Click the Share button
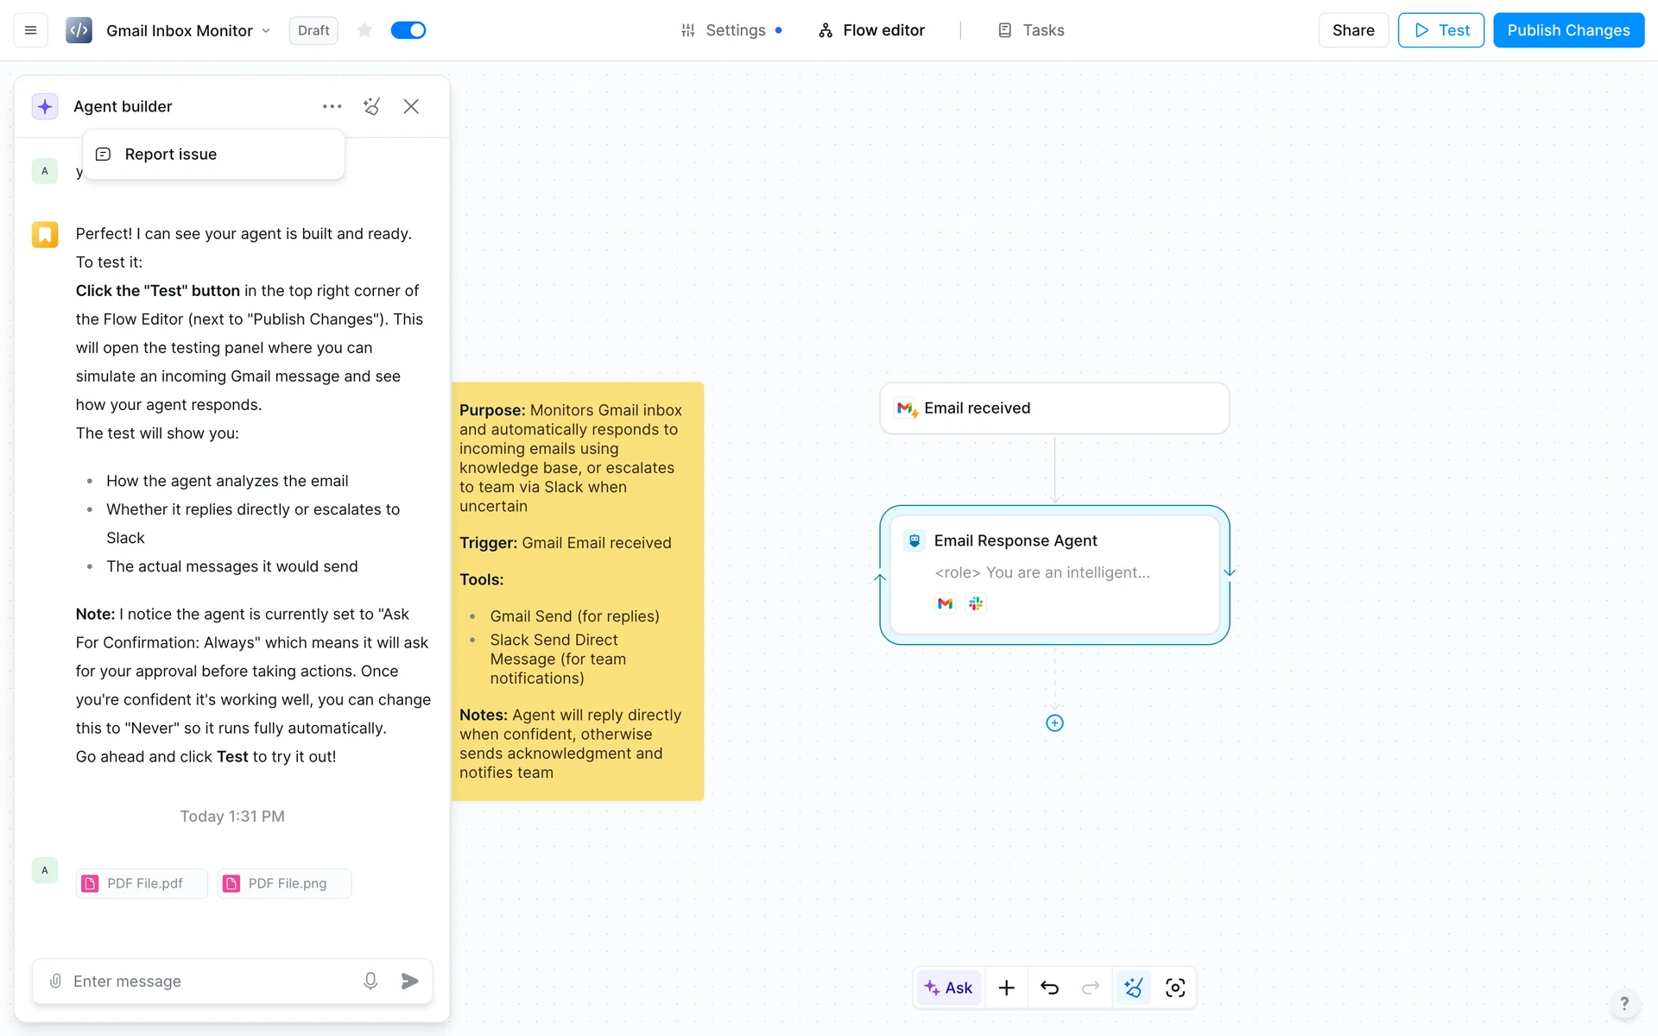The width and height of the screenshot is (1658, 1036). click(x=1352, y=30)
